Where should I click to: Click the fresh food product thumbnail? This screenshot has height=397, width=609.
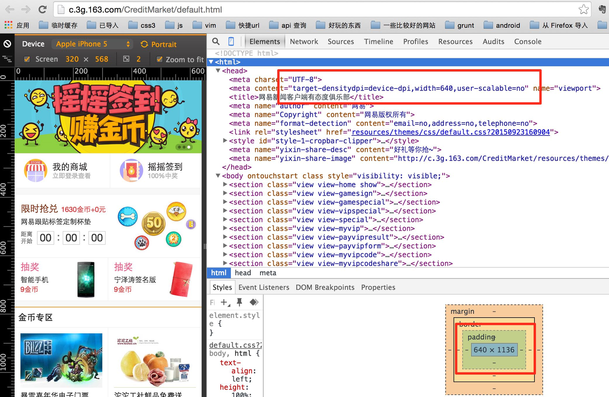(155, 360)
